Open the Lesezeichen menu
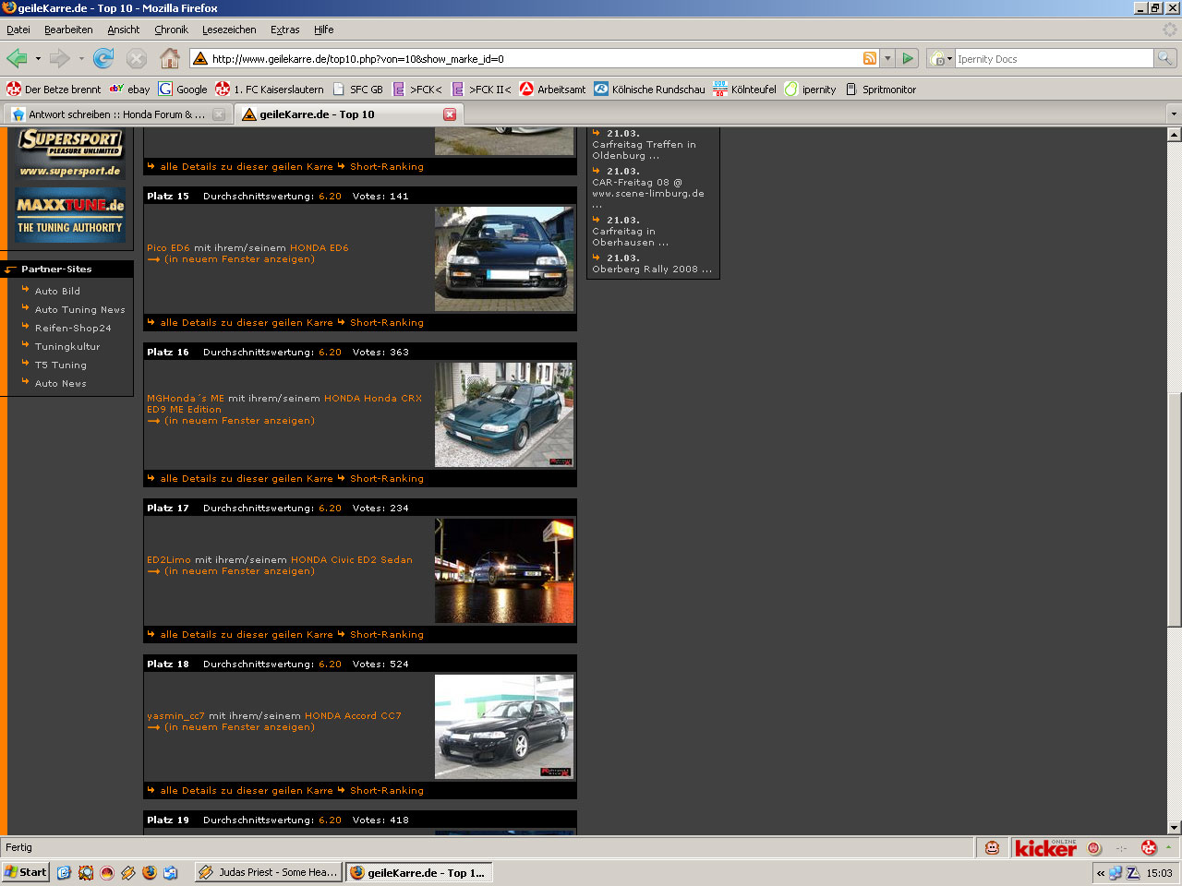The width and height of the screenshot is (1182, 886). click(x=229, y=30)
